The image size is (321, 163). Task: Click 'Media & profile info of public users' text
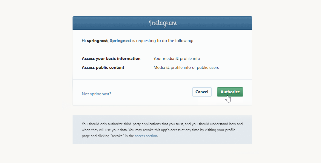click(186, 68)
